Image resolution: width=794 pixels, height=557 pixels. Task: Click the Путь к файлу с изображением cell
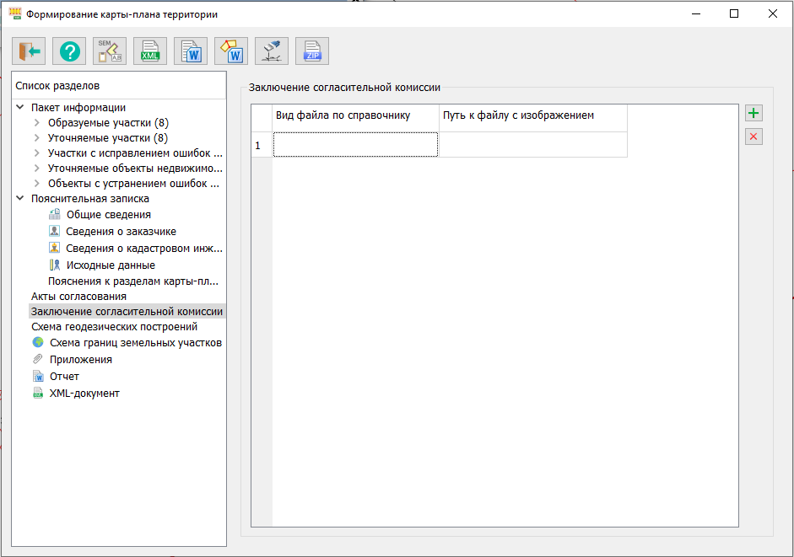click(532, 145)
